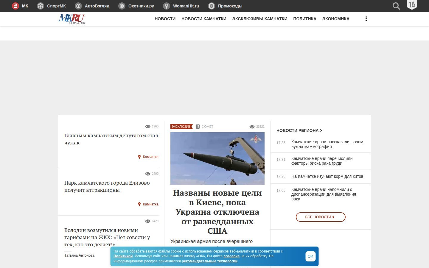The height and width of the screenshot is (268, 429).
Task: Click the Охотники.ру target icon
Action: point(122,6)
